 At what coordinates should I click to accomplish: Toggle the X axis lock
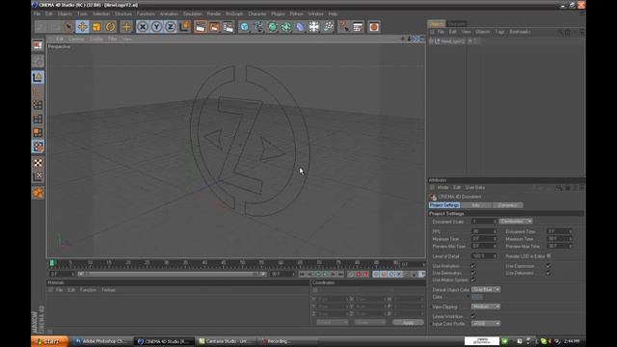pos(143,27)
